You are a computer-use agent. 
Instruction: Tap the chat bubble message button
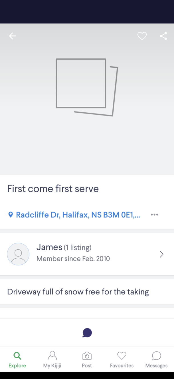point(87,333)
